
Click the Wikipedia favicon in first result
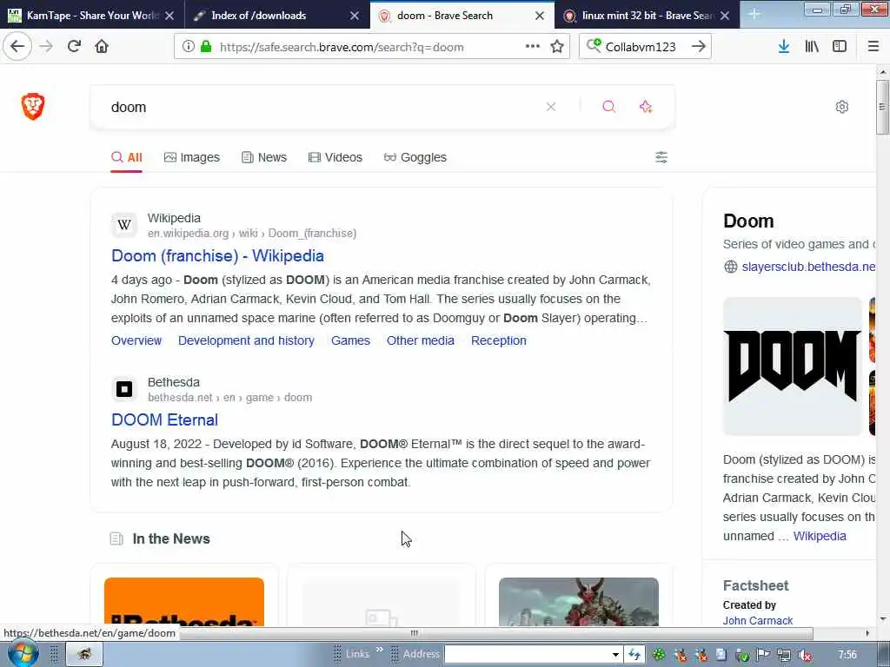[x=124, y=225]
